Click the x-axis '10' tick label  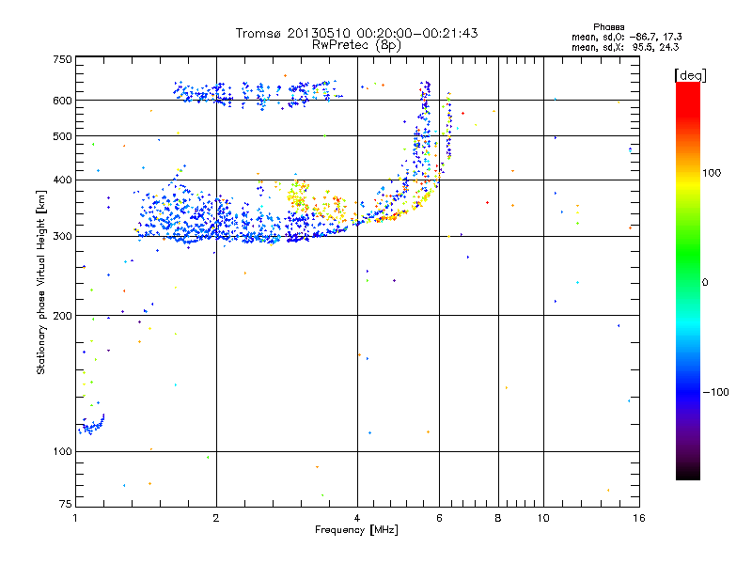[x=543, y=518]
